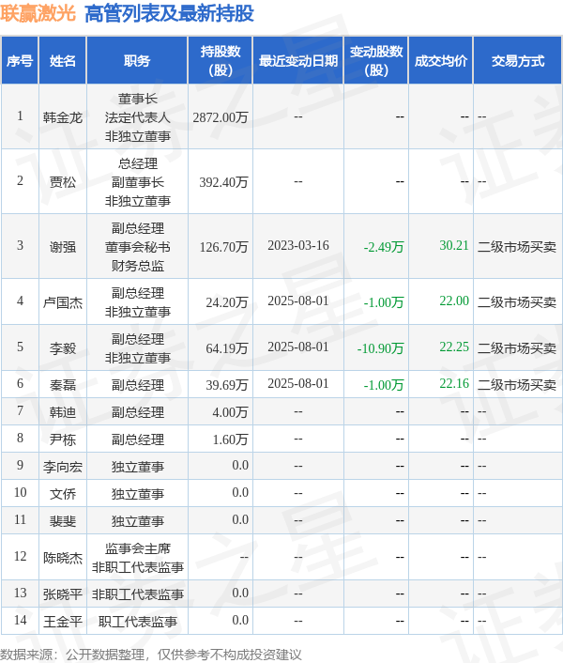Click the 数据来源 footer note

[151, 655]
